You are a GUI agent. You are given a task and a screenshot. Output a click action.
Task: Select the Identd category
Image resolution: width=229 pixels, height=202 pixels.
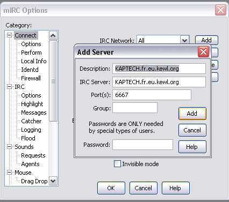(30, 70)
